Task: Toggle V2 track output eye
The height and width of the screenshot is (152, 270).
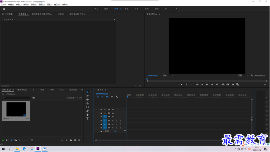Action: [x=113, y=113]
